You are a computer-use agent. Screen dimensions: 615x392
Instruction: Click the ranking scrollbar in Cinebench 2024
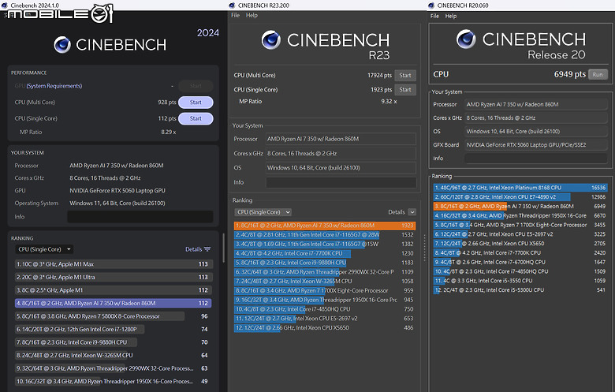(x=223, y=248)
